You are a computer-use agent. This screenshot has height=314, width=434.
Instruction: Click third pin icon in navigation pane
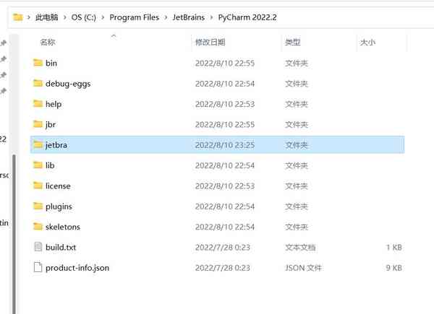(4, 75)
